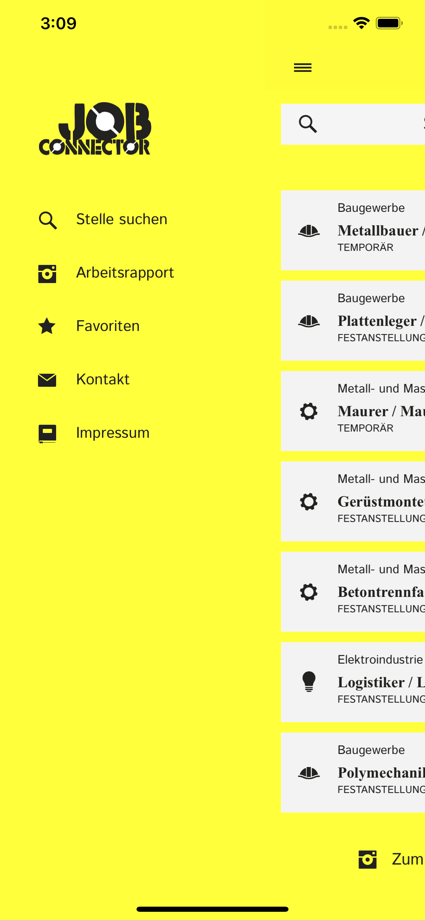
Task: Tap the hard hat icon on Metallbauer job
Action: 309,231
